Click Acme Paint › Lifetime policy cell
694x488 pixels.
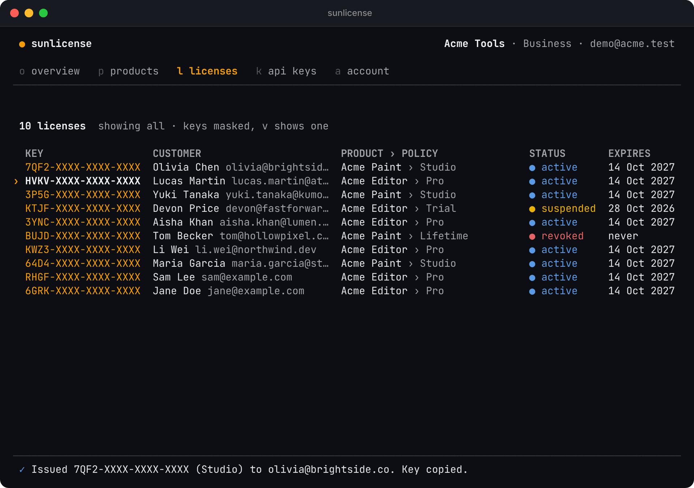pyautogui.click(x=404, y=236)
